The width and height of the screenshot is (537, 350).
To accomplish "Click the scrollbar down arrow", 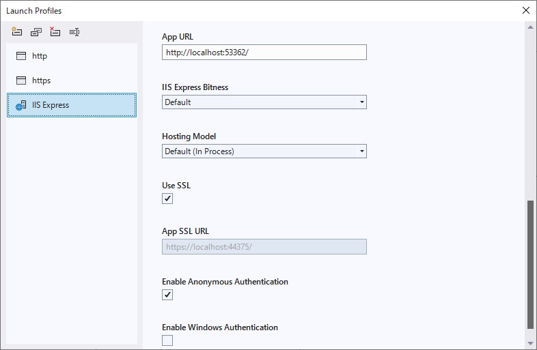I will [x=531, y=343].
